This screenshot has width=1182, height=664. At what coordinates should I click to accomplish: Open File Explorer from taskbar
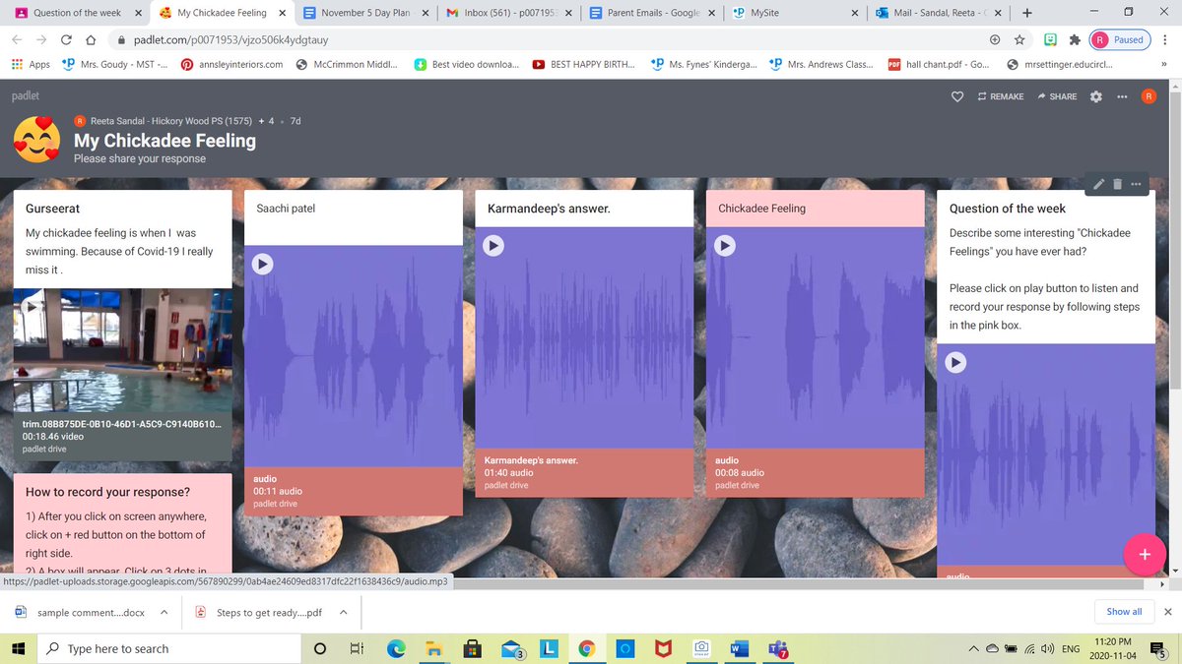(434, 649)
